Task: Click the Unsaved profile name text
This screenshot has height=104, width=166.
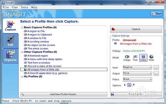Action: (x=129, y=40)
